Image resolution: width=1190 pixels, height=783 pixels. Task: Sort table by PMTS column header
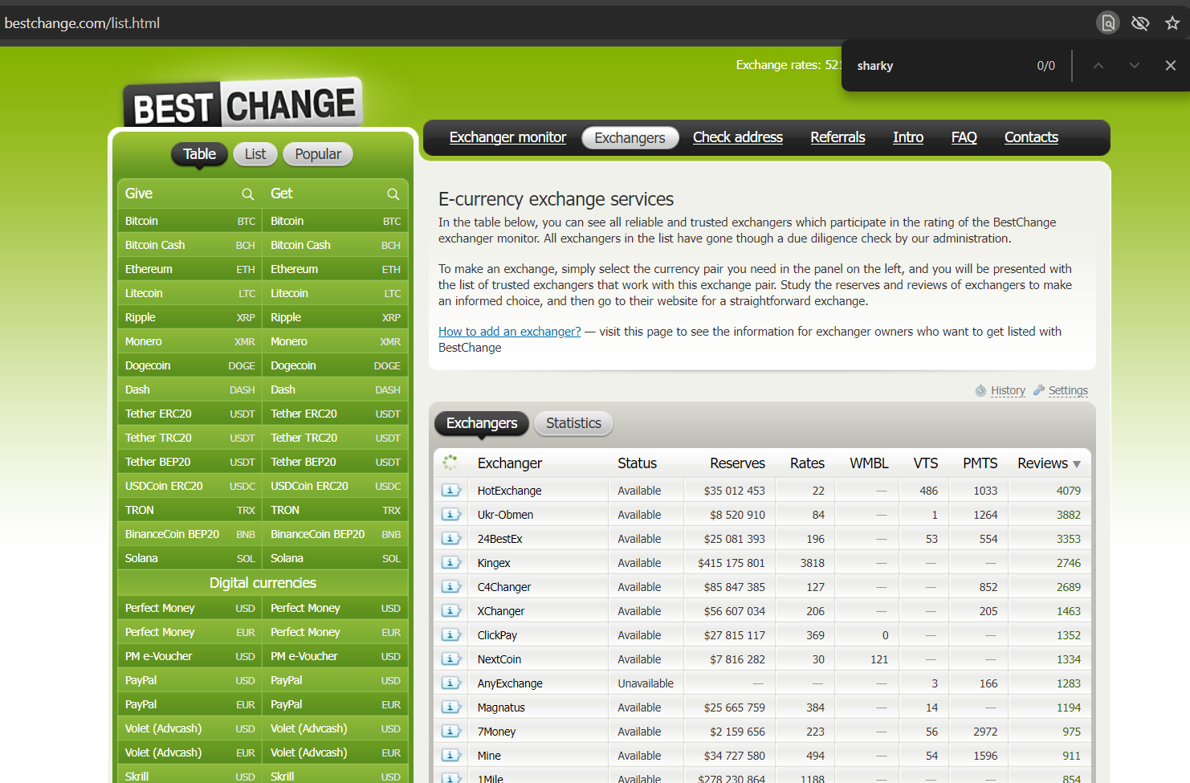coord(980,463)
